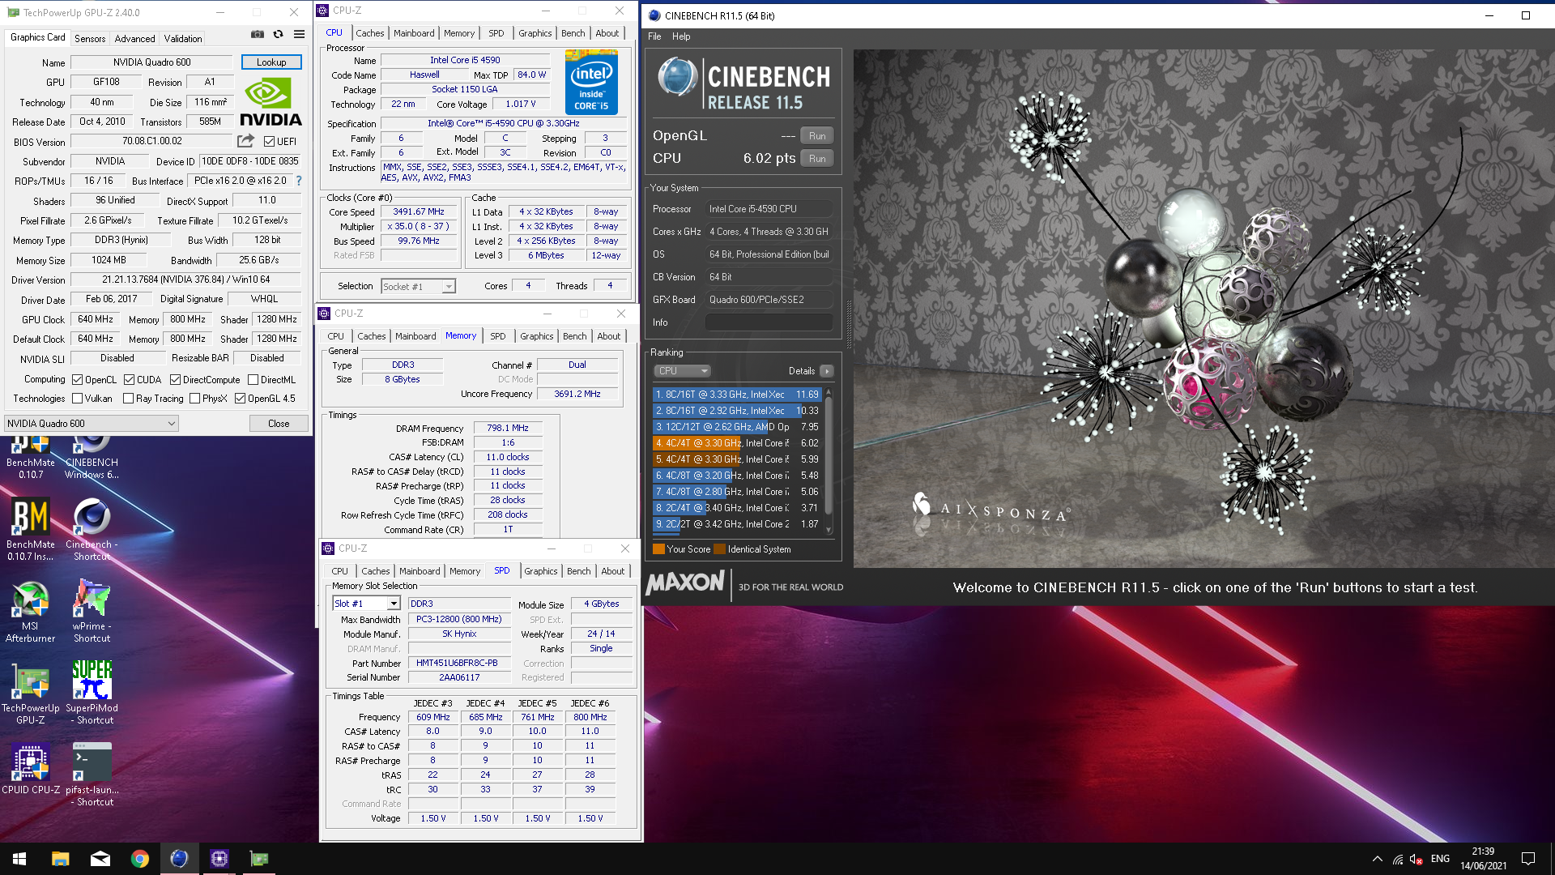Viewport: 1555px width, 875px height.
Task: Open Windows Start menu
Action: pyautogui.click(x=19, y=859)
